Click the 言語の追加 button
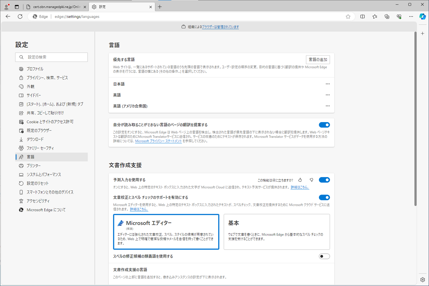The width and height of the screenshot is (429, 286). [318, 59]
